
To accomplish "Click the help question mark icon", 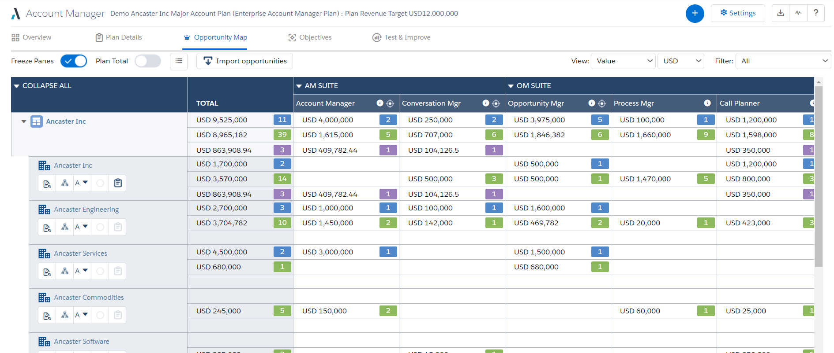I will click(816, 13).
